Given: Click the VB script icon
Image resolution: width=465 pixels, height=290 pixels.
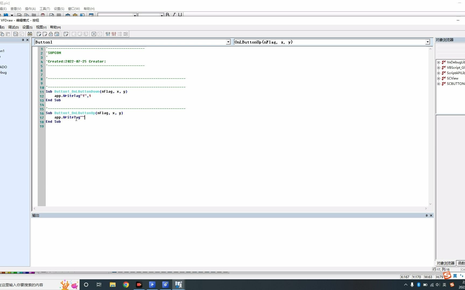Looking at the screenshot, I should click(x=57, y=34).
